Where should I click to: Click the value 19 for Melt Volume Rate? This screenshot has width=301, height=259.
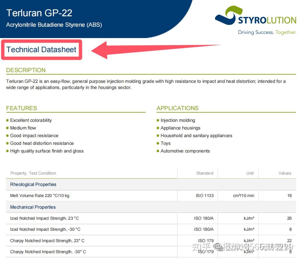click(289, 196)
